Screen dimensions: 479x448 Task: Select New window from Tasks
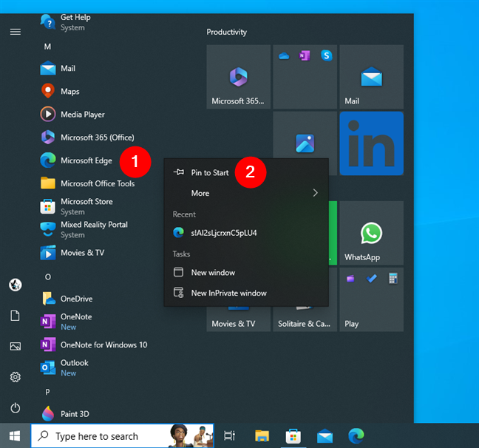213,272
